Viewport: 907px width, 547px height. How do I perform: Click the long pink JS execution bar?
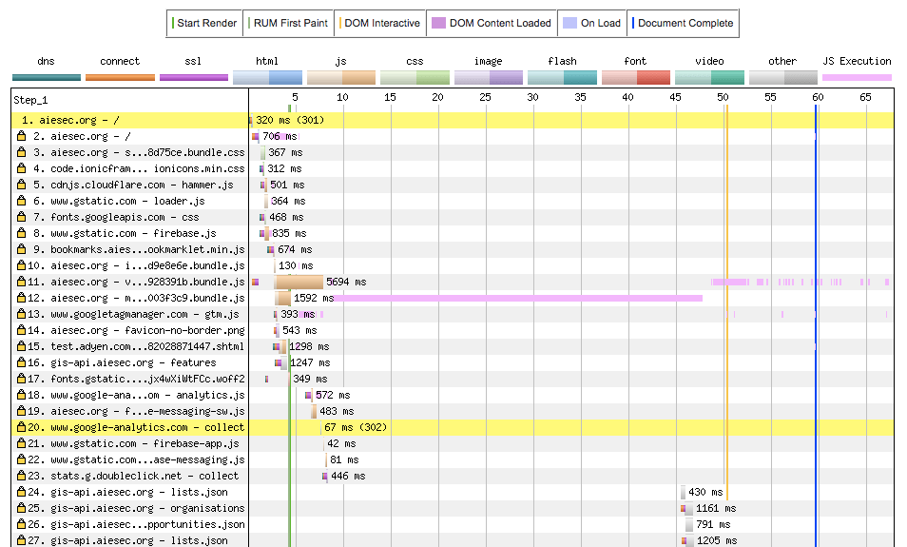(518, 298)
